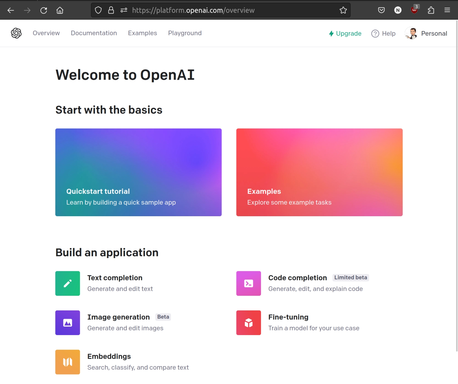This screenshot has width=458, height=384.
Task: Open Pocket save icon
Action: [381, 10]
